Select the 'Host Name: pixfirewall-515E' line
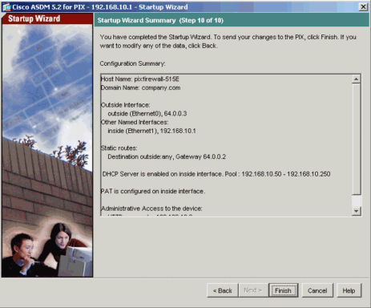Screen dimensions: 371x308 click(x=140, y=79)
